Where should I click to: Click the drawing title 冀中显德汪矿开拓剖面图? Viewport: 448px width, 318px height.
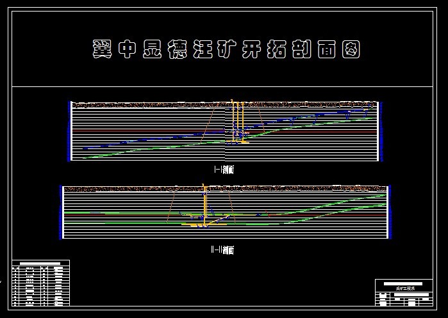[226, 49]
